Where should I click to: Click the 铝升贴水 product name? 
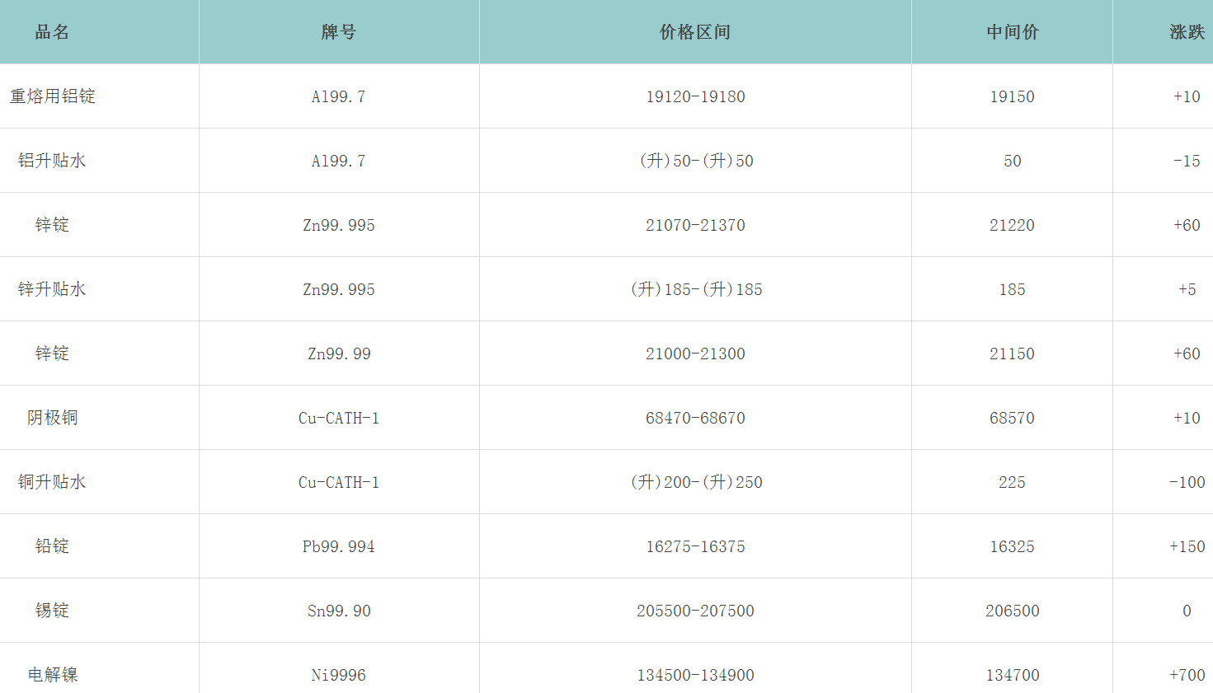48,161
